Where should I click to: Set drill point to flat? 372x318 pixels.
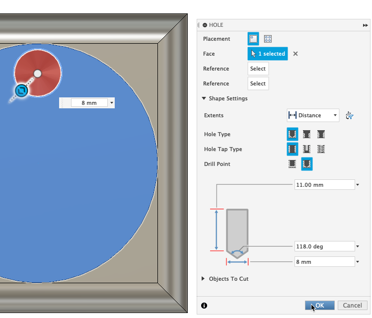click(x=293, y=164)
